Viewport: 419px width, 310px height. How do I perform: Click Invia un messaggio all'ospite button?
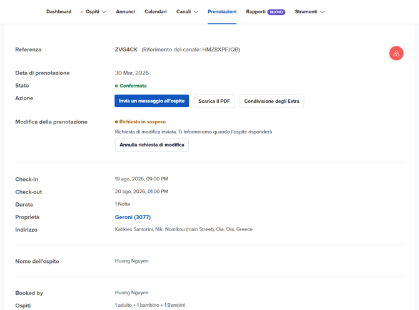(152, 101)
